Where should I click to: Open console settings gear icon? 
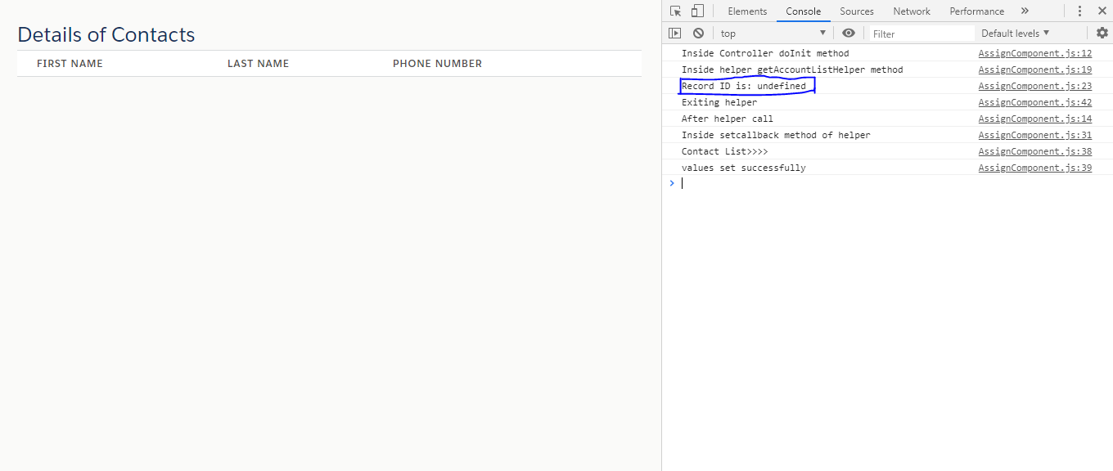[1102, 34]
